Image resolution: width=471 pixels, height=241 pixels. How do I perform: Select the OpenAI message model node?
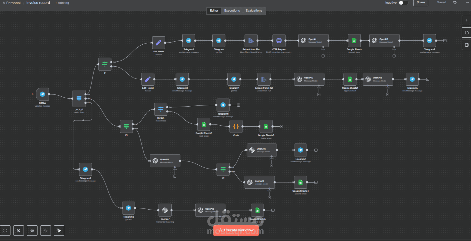click(x=313, y=40)
